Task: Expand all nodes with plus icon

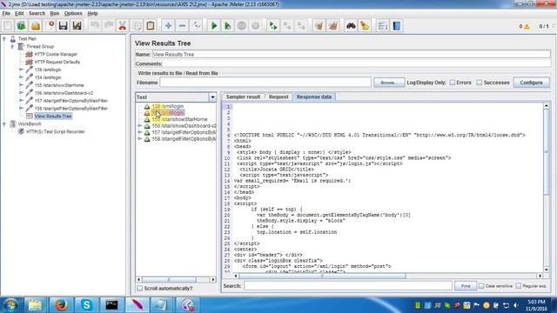Action: tap(168, 25)
